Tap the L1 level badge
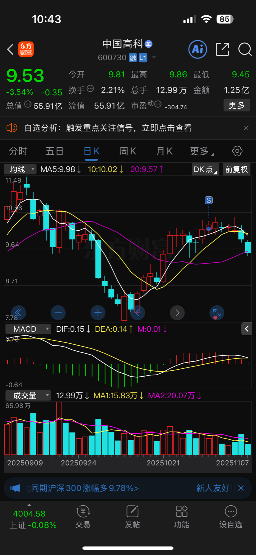The width and height of the screenshot is (256, 555). click(143, 58)
